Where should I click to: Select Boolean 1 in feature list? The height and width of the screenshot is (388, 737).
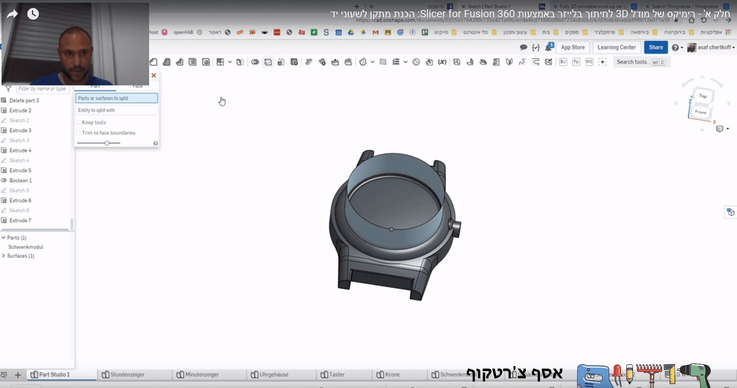coord(20,180)
